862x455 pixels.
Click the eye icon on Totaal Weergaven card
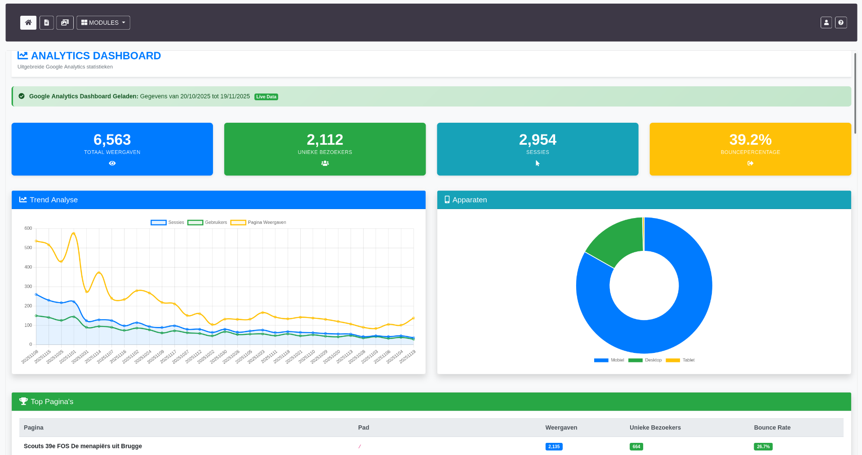coord(112,163)
